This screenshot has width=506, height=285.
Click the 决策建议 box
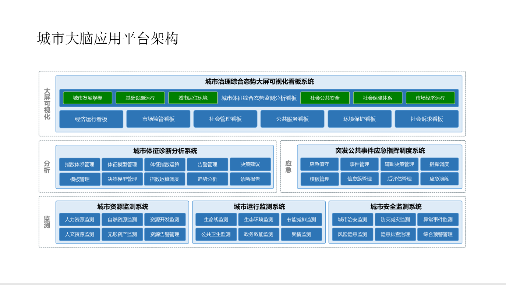tap(250, 164)
